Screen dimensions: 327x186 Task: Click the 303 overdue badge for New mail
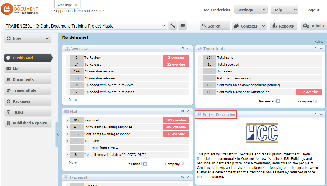(x=176, y=120)
